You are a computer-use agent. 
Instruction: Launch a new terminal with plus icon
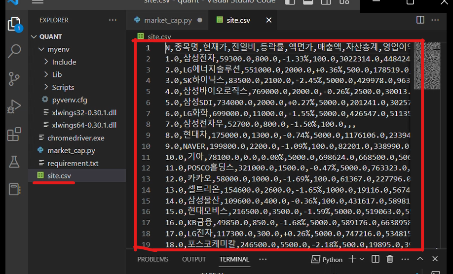(x=352, y=259)
